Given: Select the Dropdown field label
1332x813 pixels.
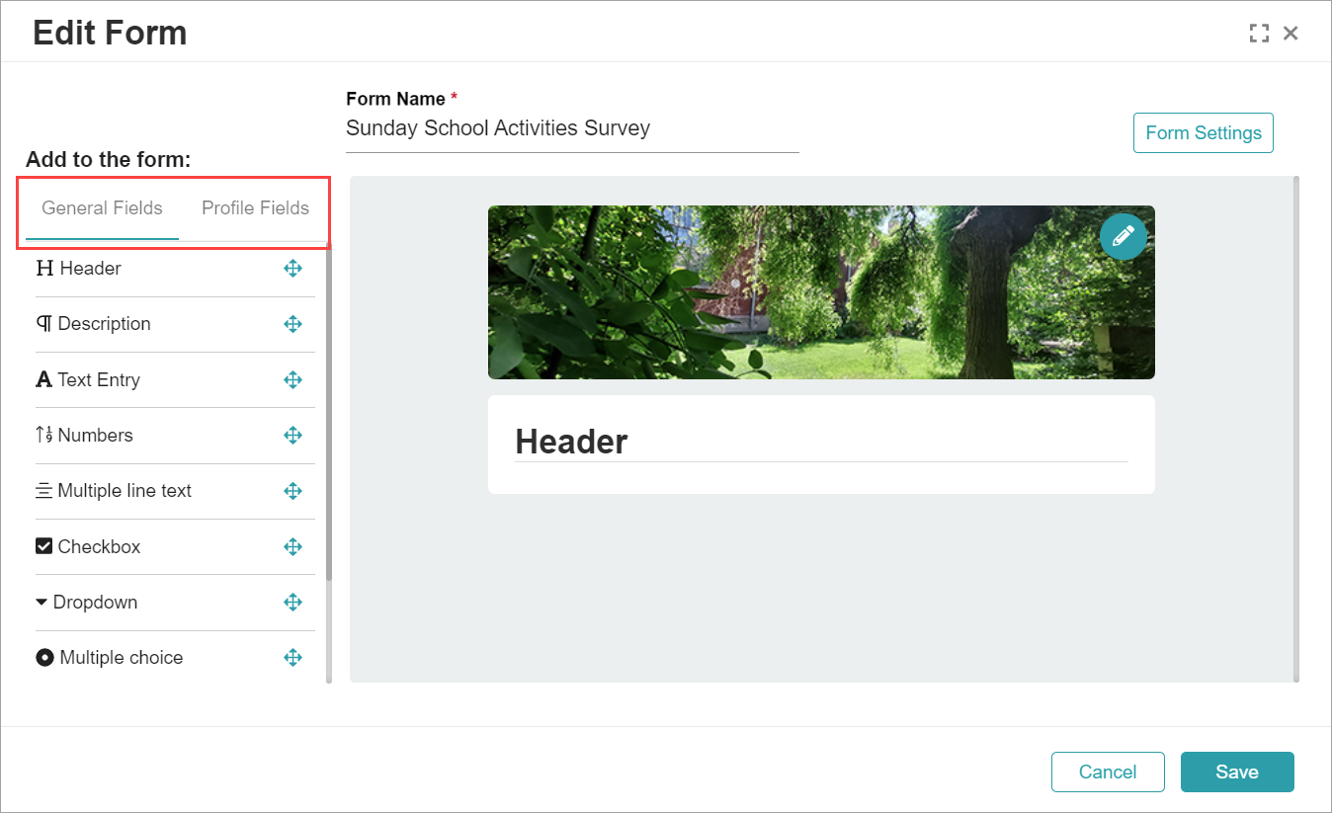Looking at the screenshot, I should pos(95,602).
